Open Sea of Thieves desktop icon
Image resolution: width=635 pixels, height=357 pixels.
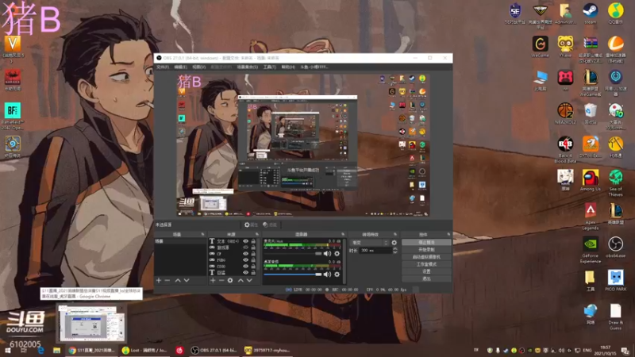616,183
